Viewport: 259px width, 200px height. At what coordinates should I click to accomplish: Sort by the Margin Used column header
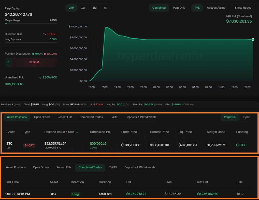tap(216, 132)
